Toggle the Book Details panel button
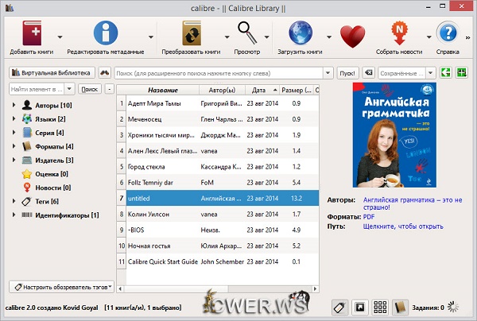The image size is (477, 321). tap(401, 307)
